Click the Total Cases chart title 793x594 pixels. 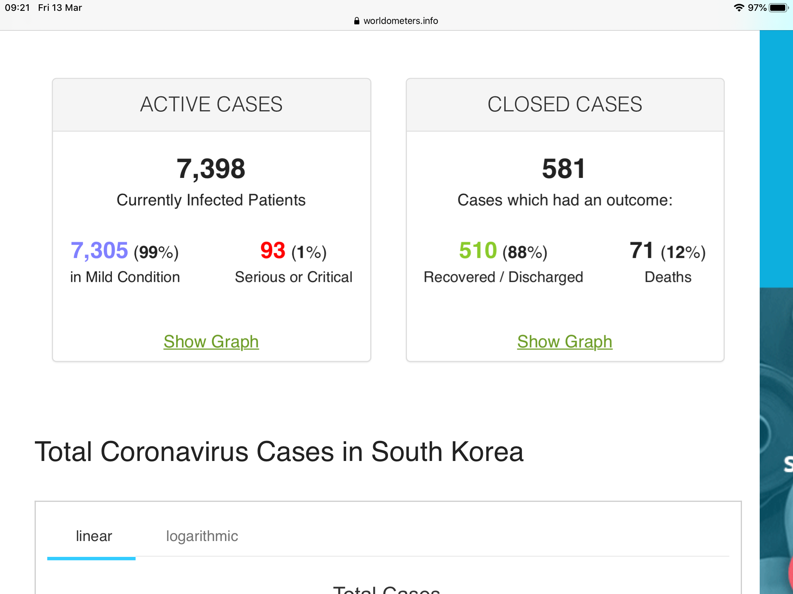[x=386, y=590]
